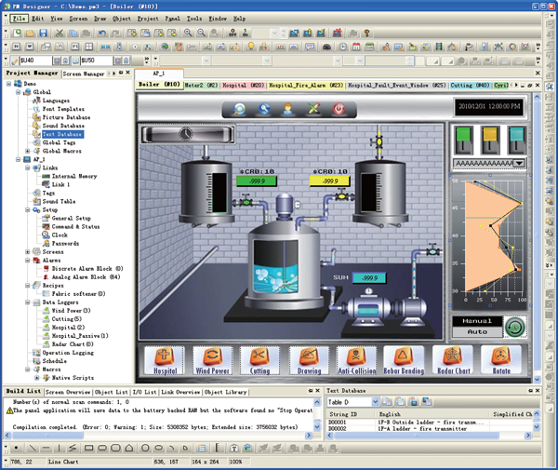
Task: Open the Panel menu
Action: (x=173, y=19)
